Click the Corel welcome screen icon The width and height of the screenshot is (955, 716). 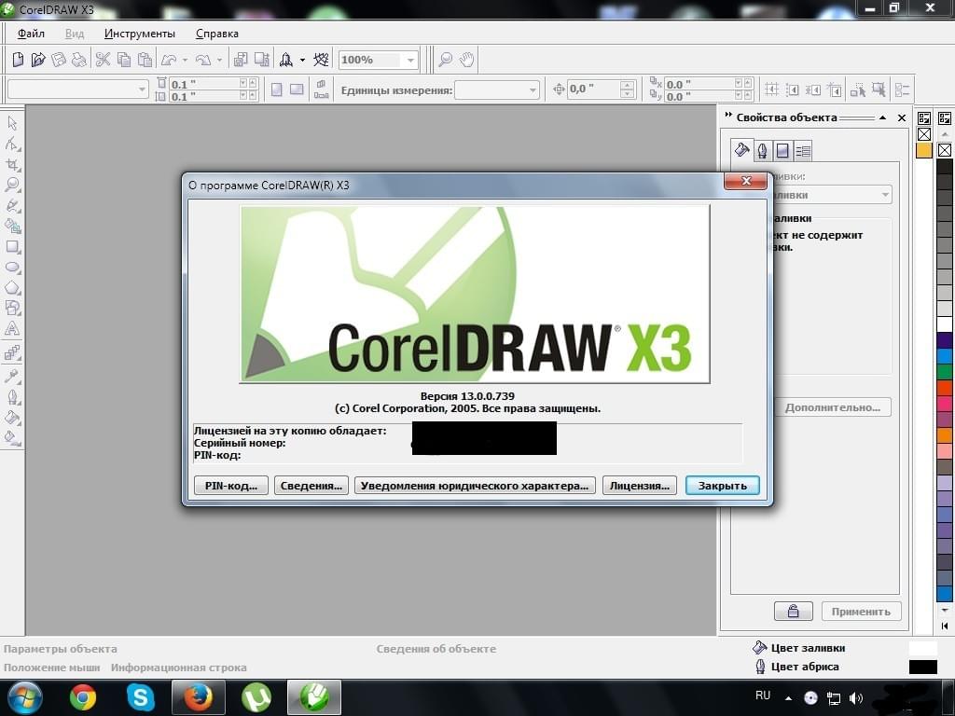tap(321, 60)
